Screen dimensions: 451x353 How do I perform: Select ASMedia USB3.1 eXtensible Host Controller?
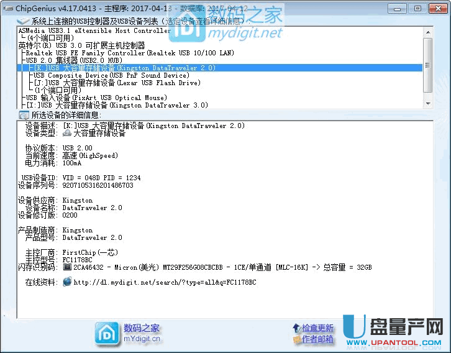[x=94, y=30]
